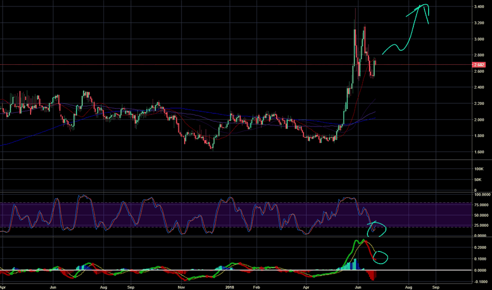Click the -0.1000 MACD scale label
Image resolution: width=492 pixels, height=290 pixels.
click(480, 282)
